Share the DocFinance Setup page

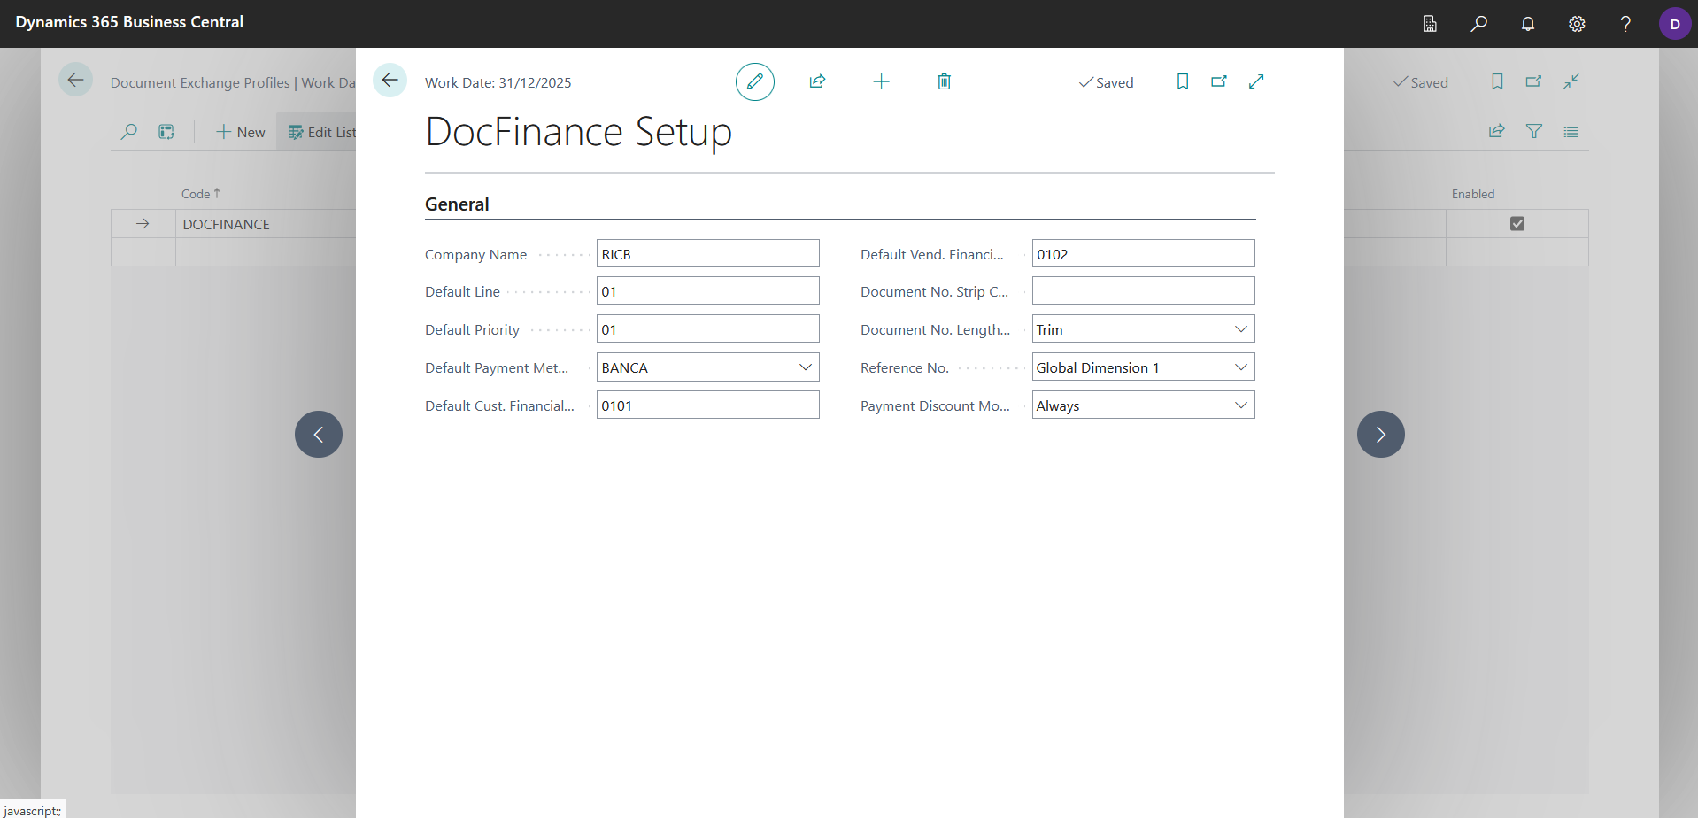[817, 81]
